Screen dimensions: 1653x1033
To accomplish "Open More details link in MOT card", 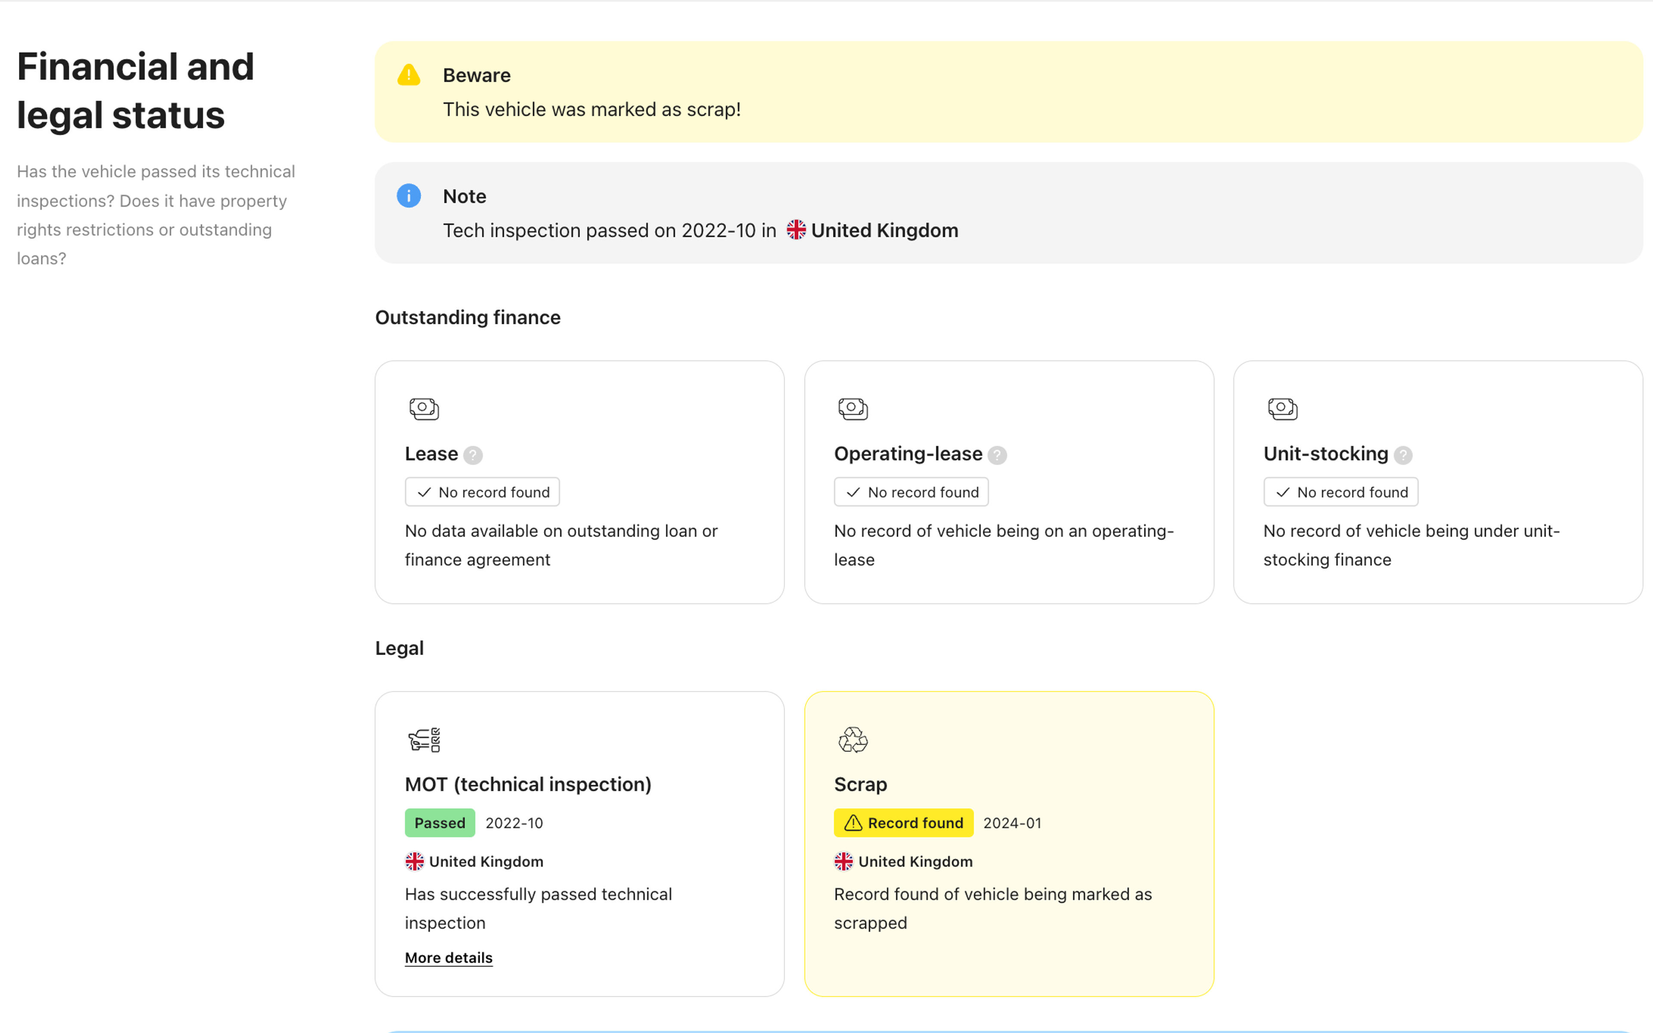I will (449, 958).
